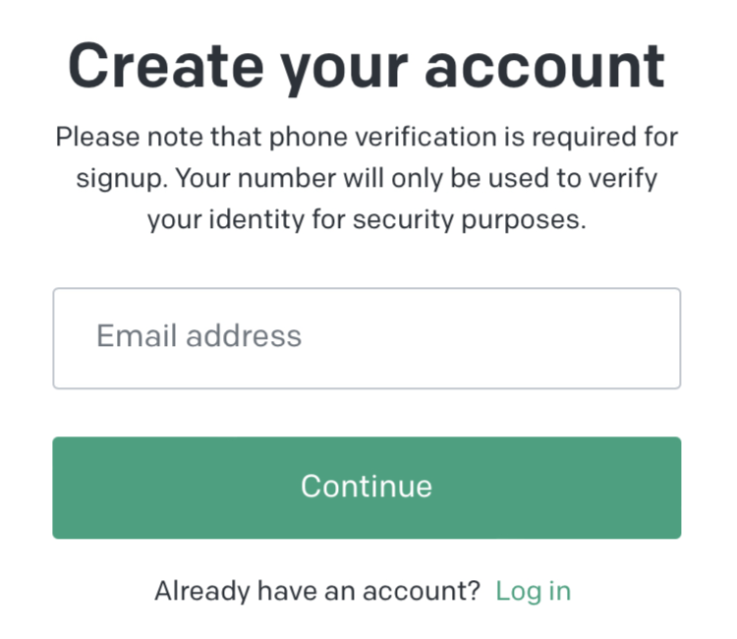Go to login via "Log in"
Screen dimensions: 737x639
[x=533, y=591]
